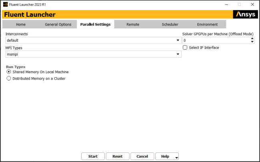Open the Scheduler tab
This screenshot has height=162, width=260.
click(170, 24)
